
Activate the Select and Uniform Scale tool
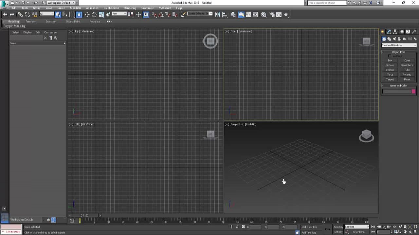101,14
